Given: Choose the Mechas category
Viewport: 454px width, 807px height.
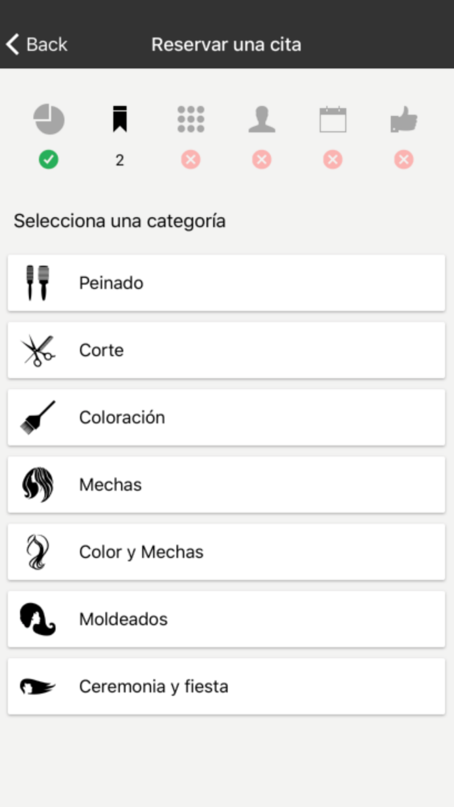Looking at the screenshot, I should coord(227,485).
